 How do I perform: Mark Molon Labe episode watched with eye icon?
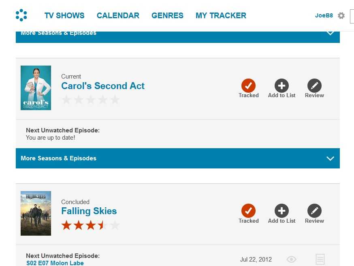click(291, 260)
